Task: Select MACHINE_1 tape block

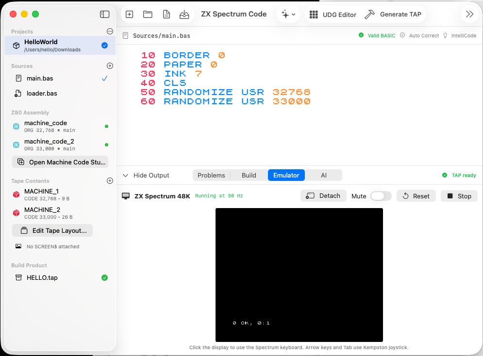Action: pyautogui.click(x=60, y=195)
